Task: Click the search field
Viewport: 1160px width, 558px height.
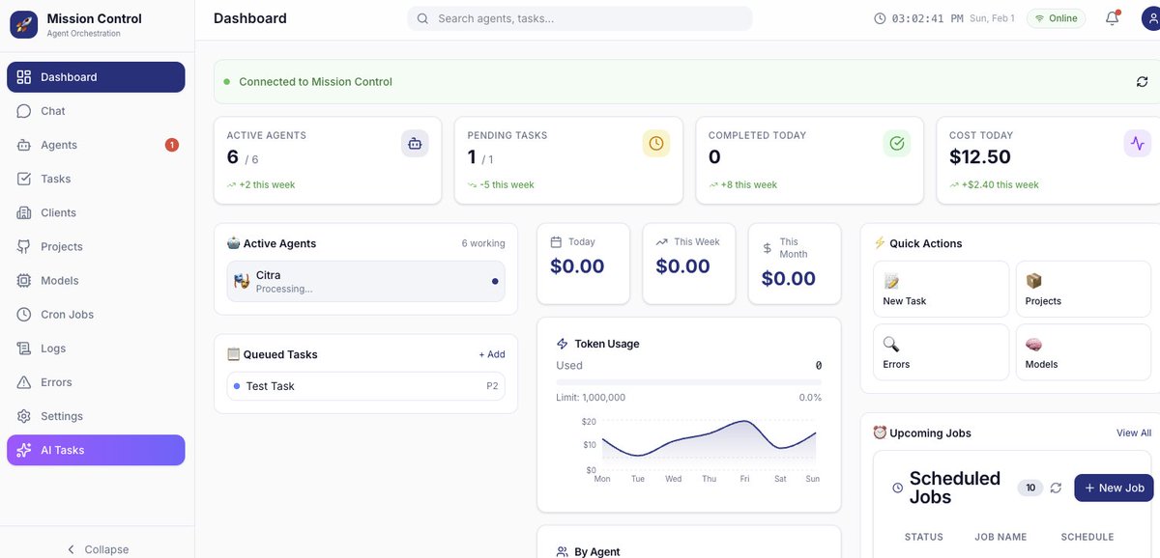Action: click(580, 18)
